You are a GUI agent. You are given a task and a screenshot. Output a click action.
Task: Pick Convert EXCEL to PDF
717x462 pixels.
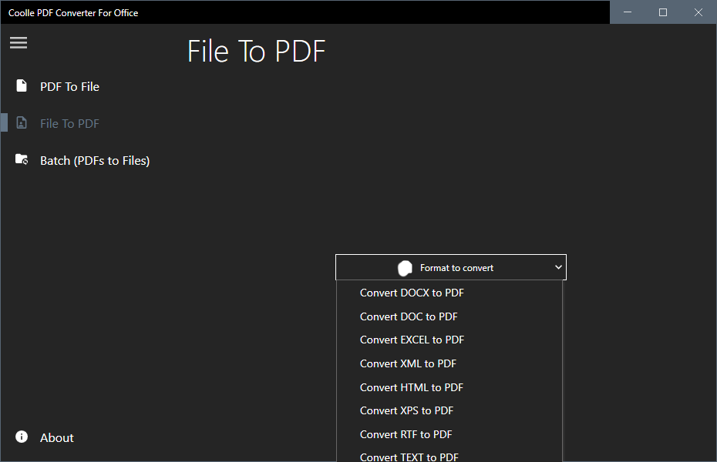[x=412, y=340]
